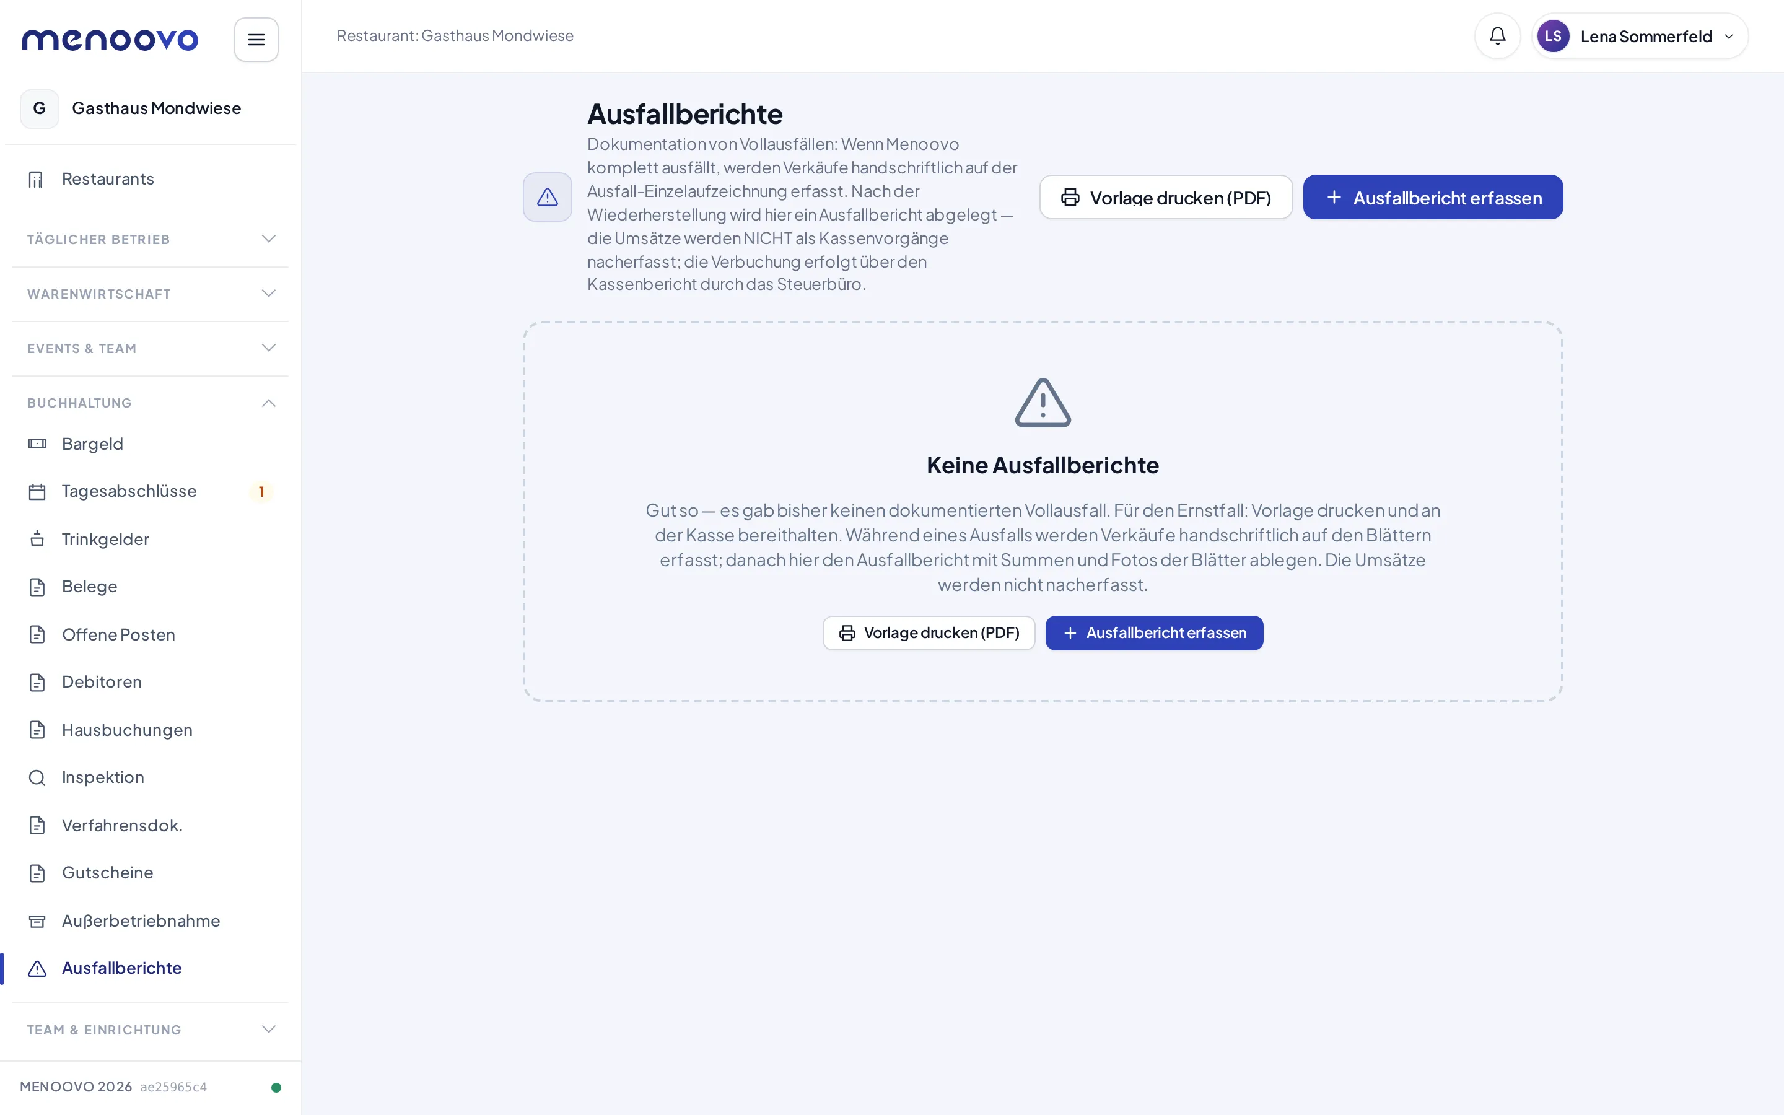Viewport: 1784px width, 1115px height.
Task: Click the Außerbetriebnahme archive box icon
Action: click(x=37, y=921)
